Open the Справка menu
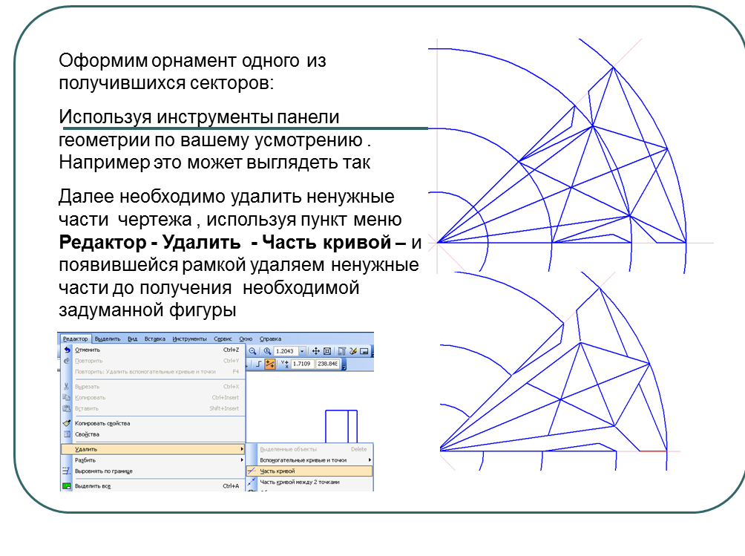The image size is (745, 556). [270, 338]
